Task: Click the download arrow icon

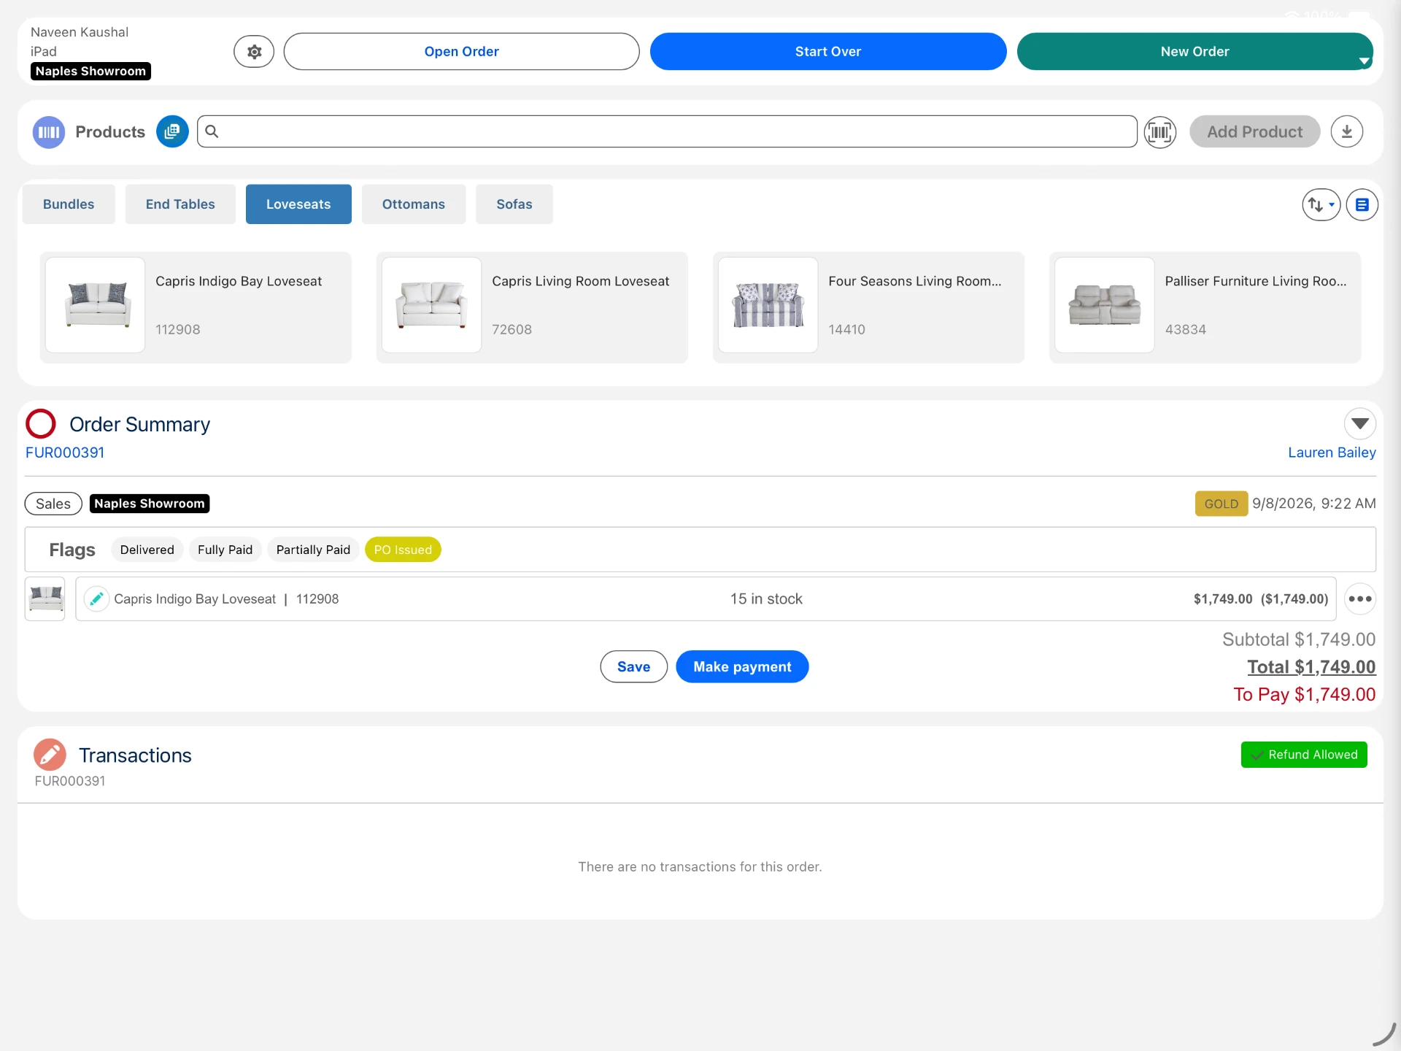Action: click(x=1346, y=131)
